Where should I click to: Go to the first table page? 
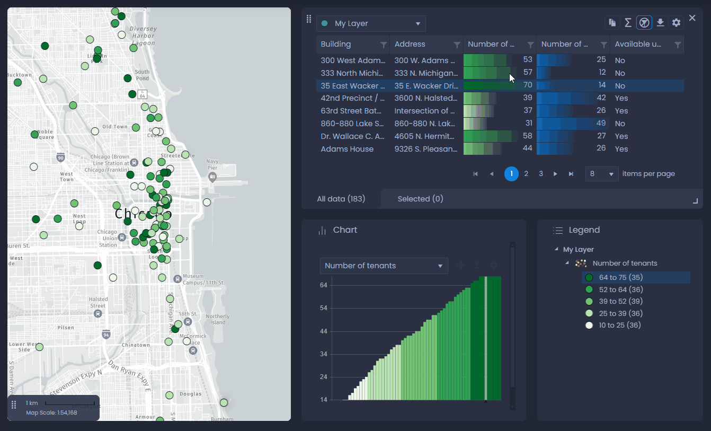475,174
